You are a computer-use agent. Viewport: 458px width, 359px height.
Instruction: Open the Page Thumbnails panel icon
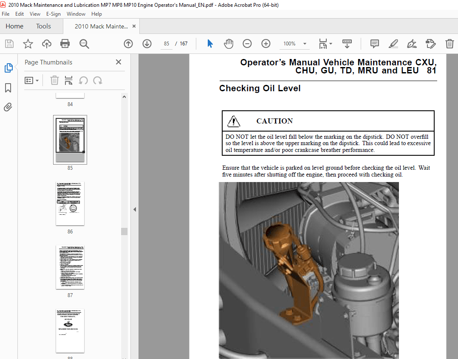pos(8,67)
